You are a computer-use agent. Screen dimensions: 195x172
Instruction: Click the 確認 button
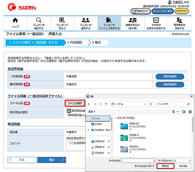click(52, 160)
